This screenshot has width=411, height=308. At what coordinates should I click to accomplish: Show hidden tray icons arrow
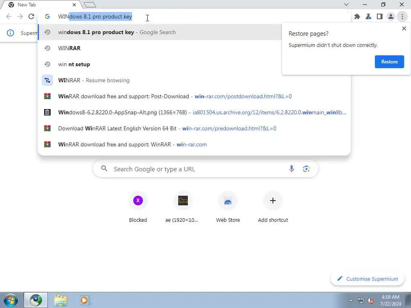point(351,300)
